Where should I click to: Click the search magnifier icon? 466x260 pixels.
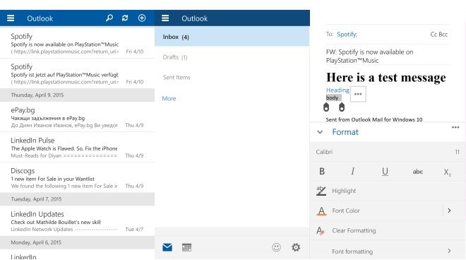click(x=109, y=18)
